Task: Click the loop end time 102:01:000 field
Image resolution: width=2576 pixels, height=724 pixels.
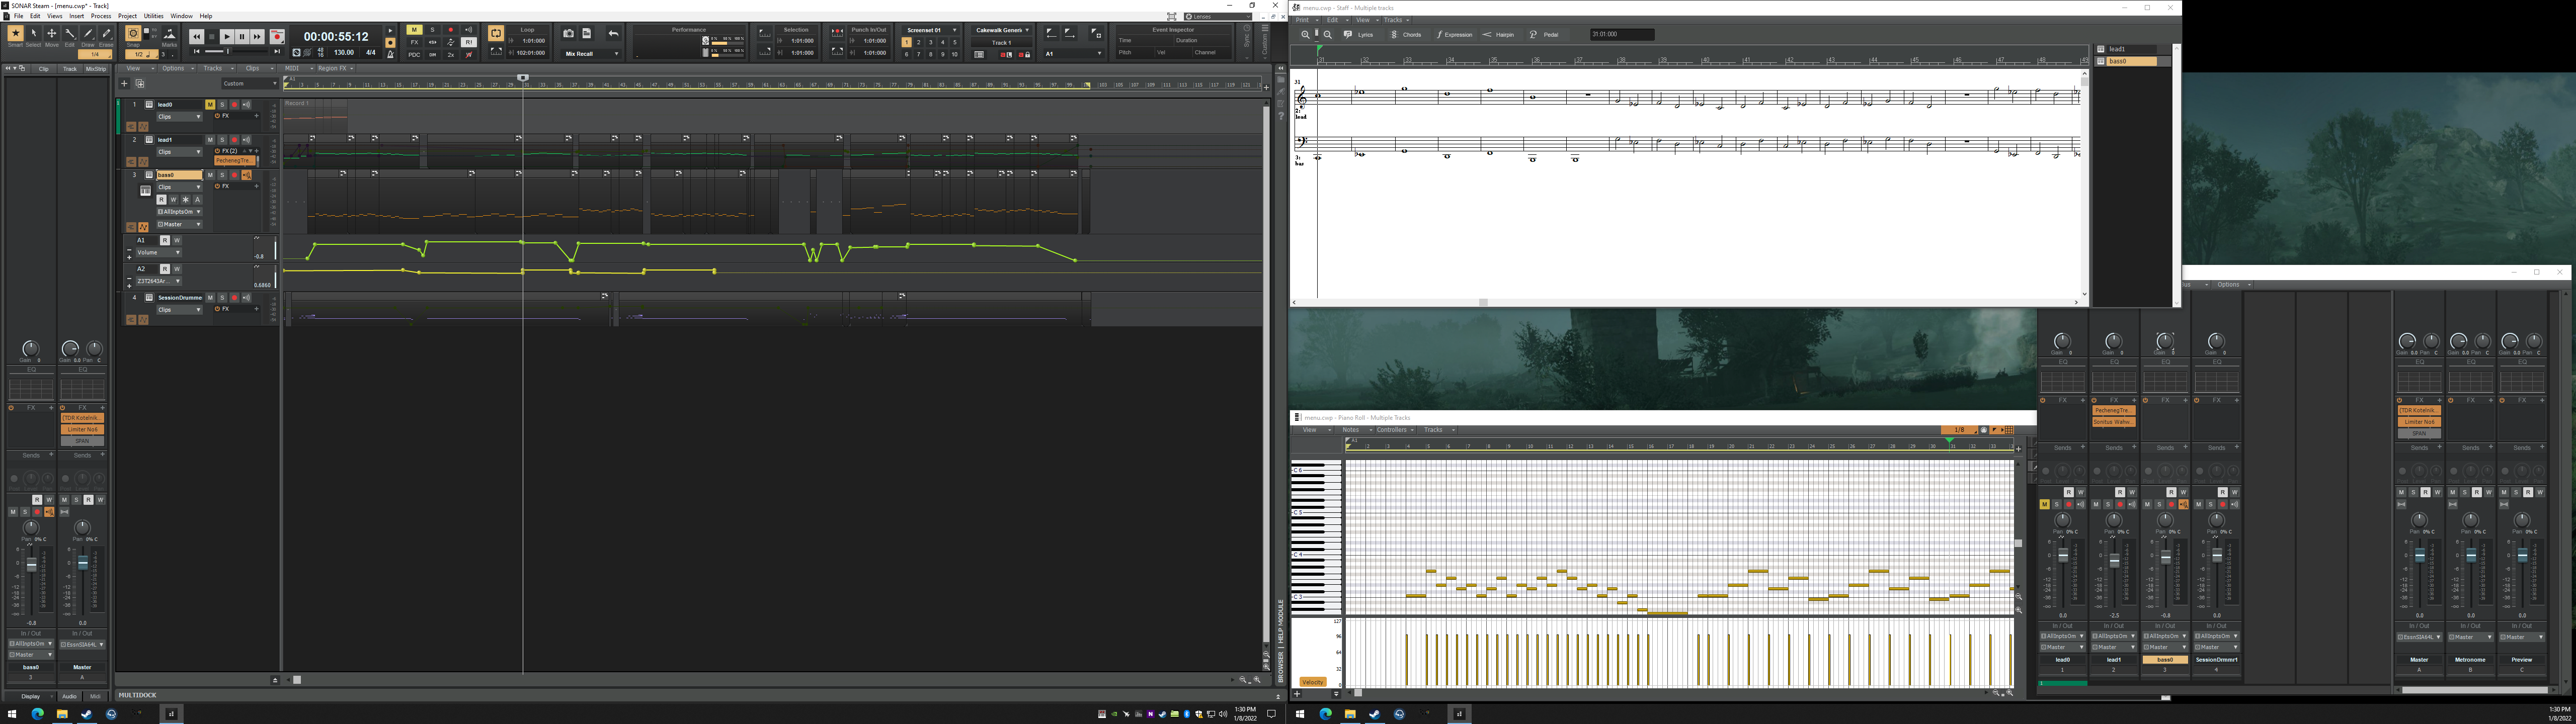Action: (x=530, y=53)
